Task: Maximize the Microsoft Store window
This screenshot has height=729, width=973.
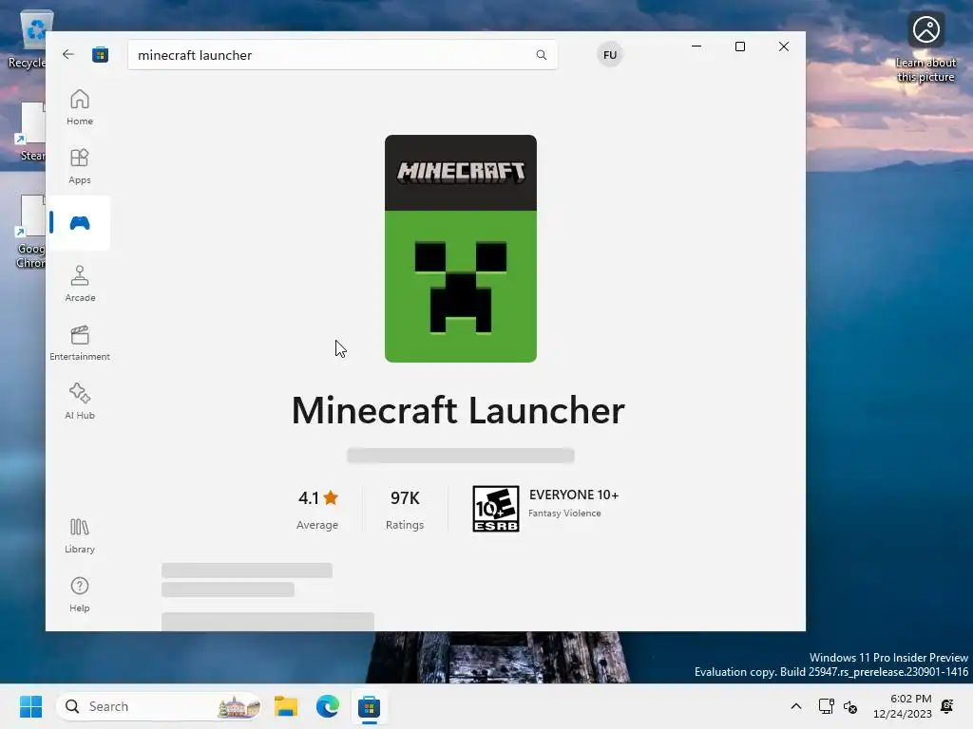Action: (739, 47)
